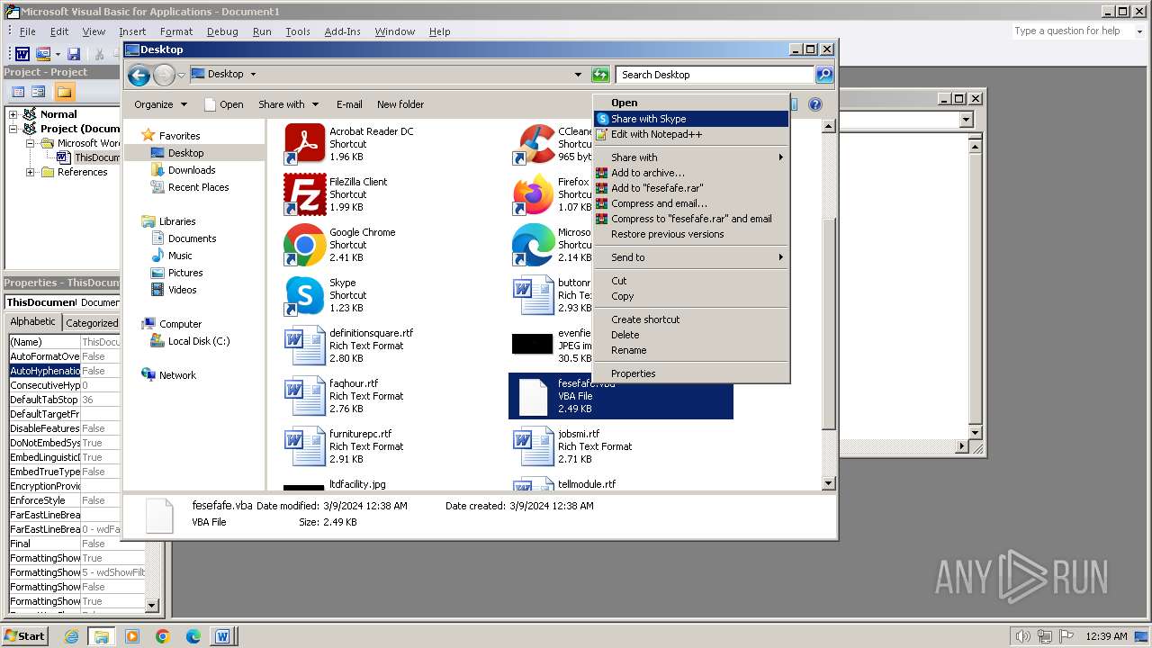Click the search magnifier icon
Viewport: 1152px width, 648px height.
tap(824, 75)
